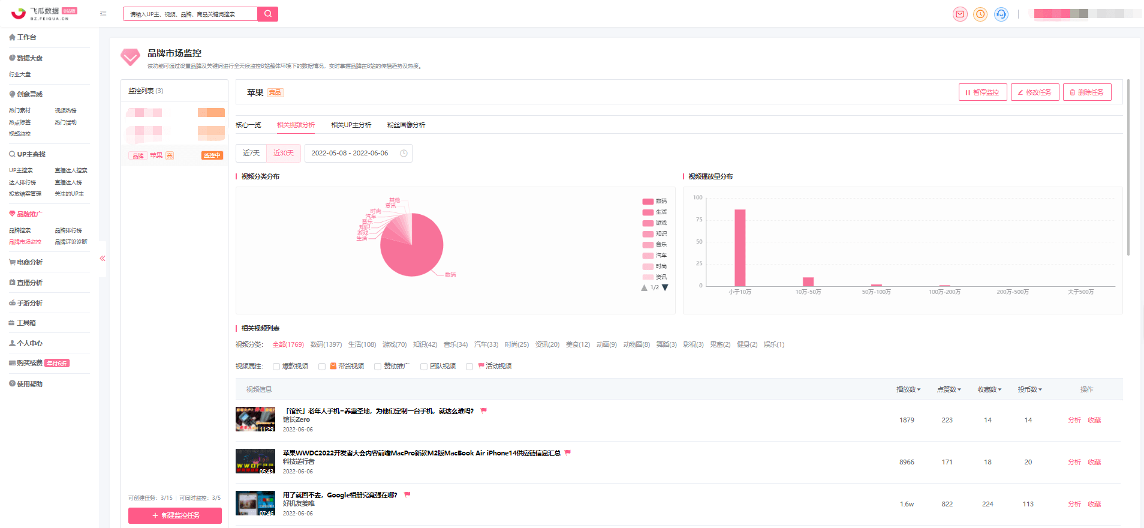Screen dimensions: 1144x528
Task: Open 品牌排行榜 in sidebar
Action: point(68,230)
